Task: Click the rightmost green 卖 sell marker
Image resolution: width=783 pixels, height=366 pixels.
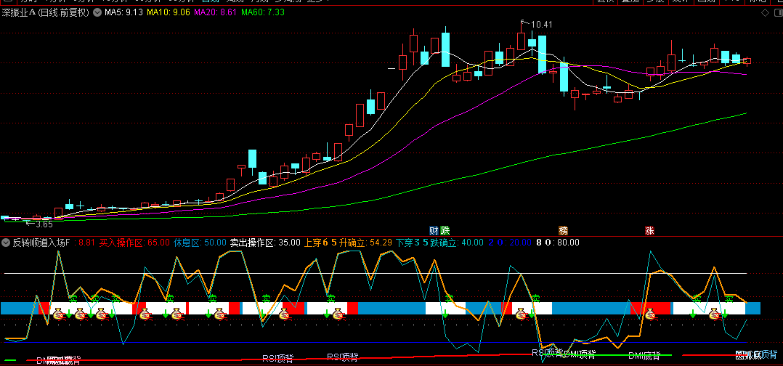Action: click(x=729, y=298)
